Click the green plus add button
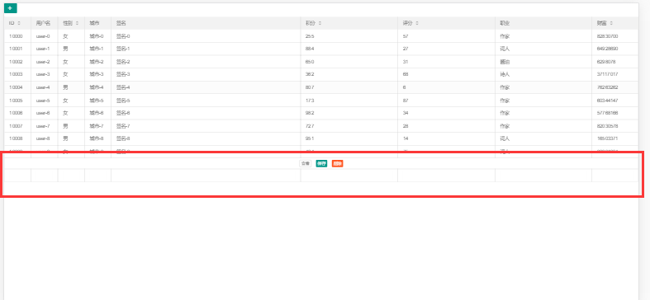This screenshot has width=650, height=300. tap(11, 8)
